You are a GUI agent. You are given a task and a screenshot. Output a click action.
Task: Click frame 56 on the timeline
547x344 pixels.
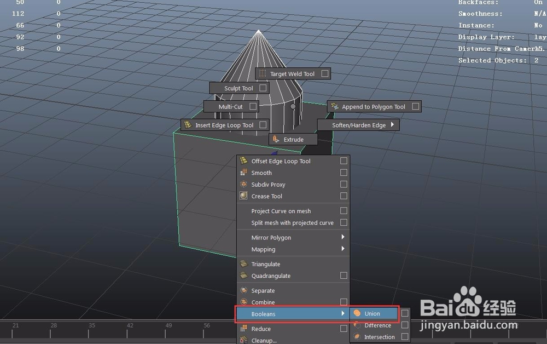click(207, 325)
